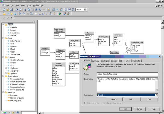
Task: Click the Edit... connection button
Action: click(132, 99)
